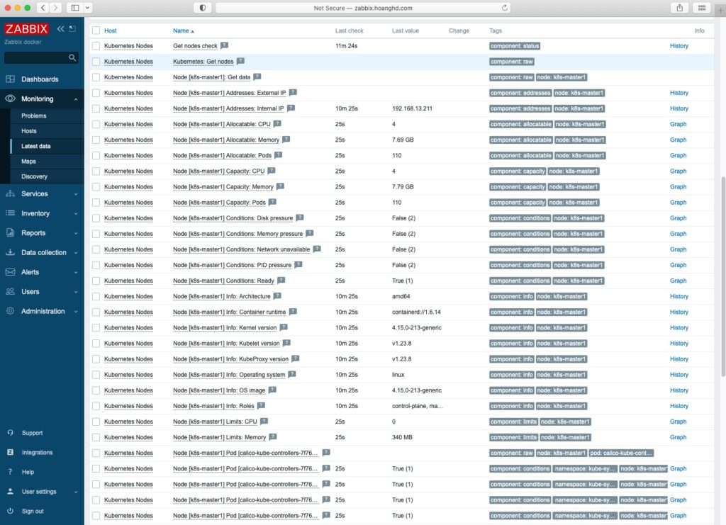The width and height of the screenshot is (726, 525).
Task: Open History for Get nodes check
Action: tap(678, 46)
